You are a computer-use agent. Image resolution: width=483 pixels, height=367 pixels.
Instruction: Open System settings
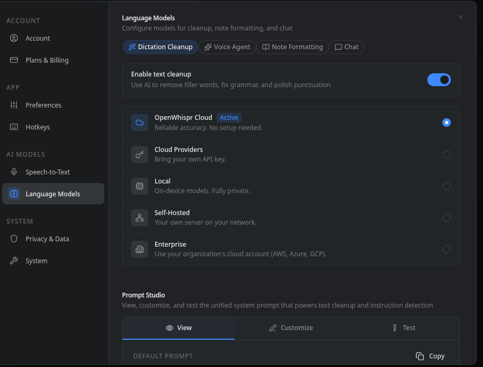(53, 261)
